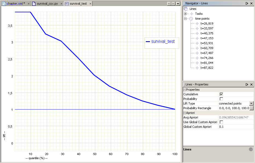This screenshot has height=163, width=255.
Task: Minimize the Lines - Properties panel
Action: (x=247, y=84)
